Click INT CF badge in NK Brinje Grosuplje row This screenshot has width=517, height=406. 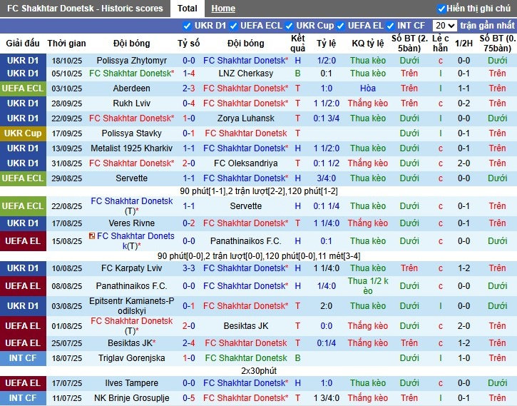point(23,398)
